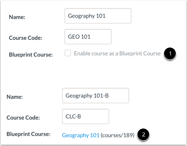This screenshot has width=187, height=146.
Task: Enable the Blueprint Course checkbox
Action: point(68,53)
